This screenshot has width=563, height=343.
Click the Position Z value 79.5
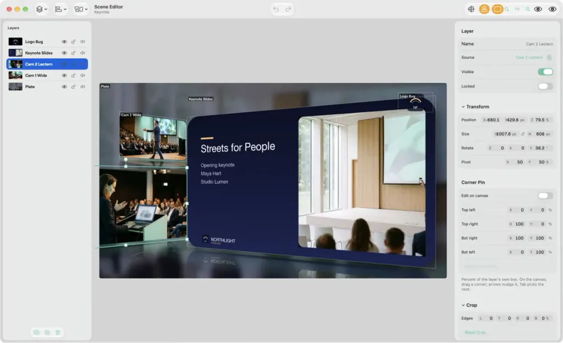(541, 120)
